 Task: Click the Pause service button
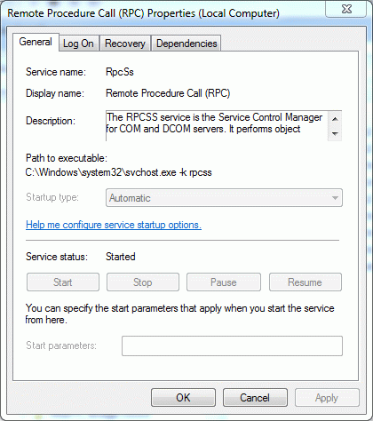(x=224, y=282)
